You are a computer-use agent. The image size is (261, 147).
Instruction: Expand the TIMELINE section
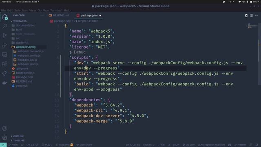tap(18, 140)
